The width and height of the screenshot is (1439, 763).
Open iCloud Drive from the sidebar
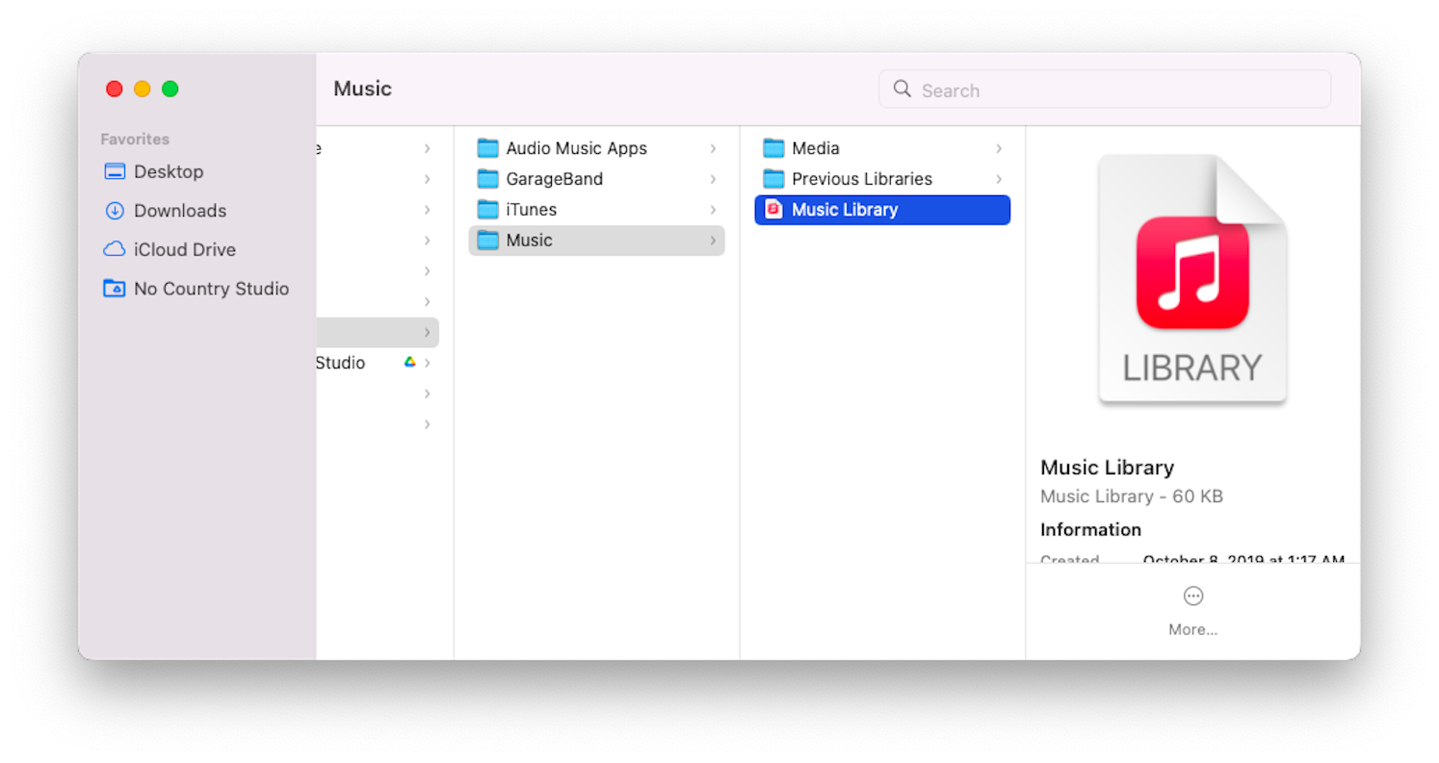click(184, 249)
